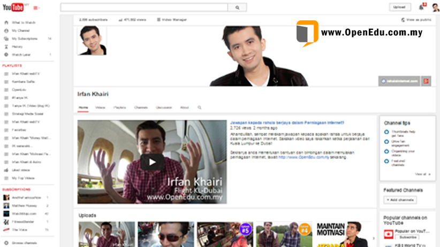This screenshot has width=440, height=247.
Task: Toggle the guide menu icon beside YouTube logo
Action: click(x=36, y=8)
